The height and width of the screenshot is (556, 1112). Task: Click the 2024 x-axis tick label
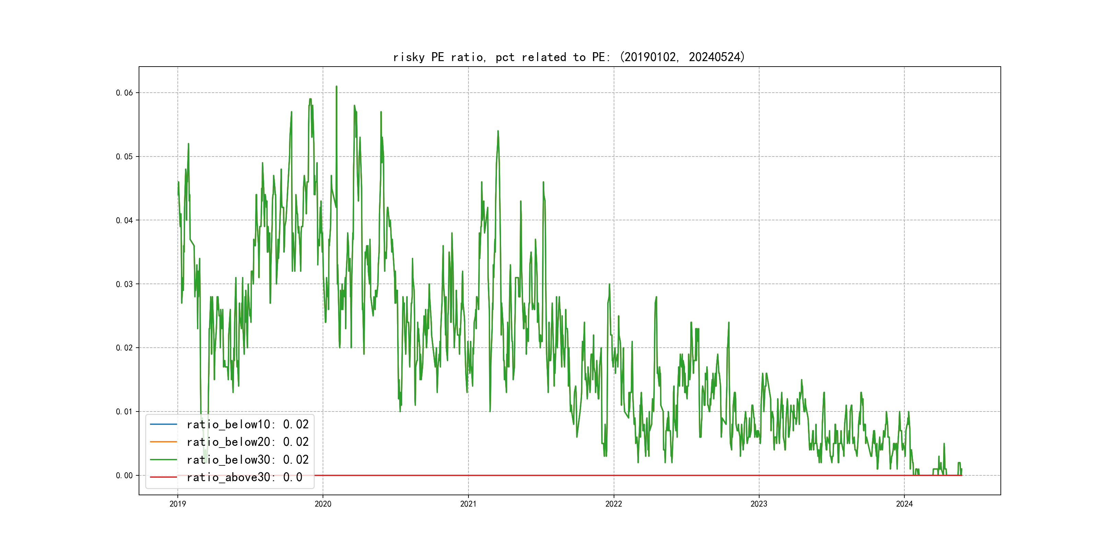point(904,504)
